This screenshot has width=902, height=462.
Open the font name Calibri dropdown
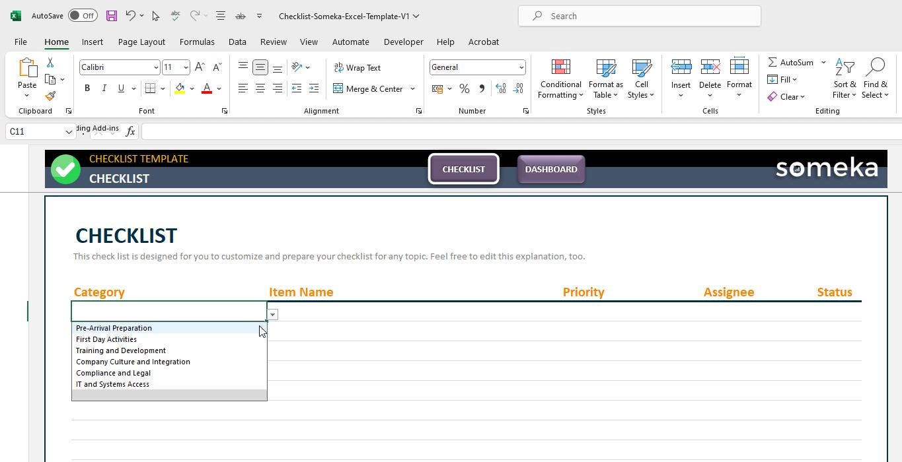156,67
